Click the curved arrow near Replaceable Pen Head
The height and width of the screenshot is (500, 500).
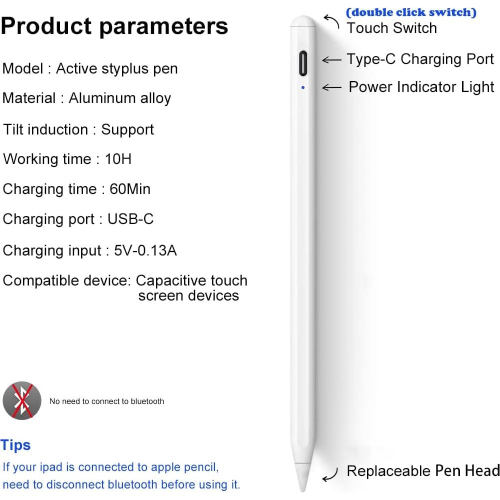click(x=330, y=474)
